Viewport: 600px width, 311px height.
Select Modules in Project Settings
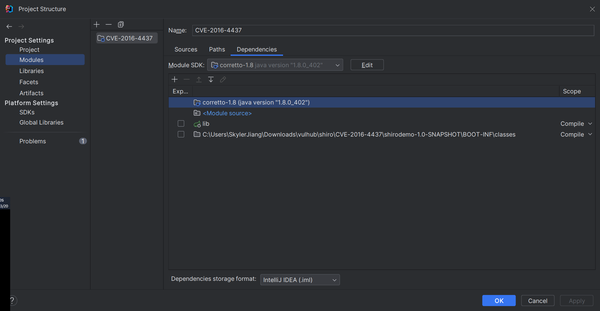(x=45, y=60)
